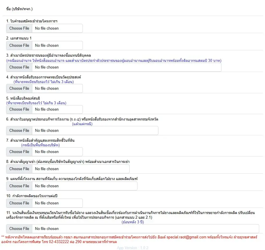Click the blue note (กรณีเป็นพื้นที่ของบริษัท)

[x=40, y=145]
